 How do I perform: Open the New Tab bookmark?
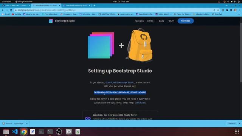tap(217, 14)
